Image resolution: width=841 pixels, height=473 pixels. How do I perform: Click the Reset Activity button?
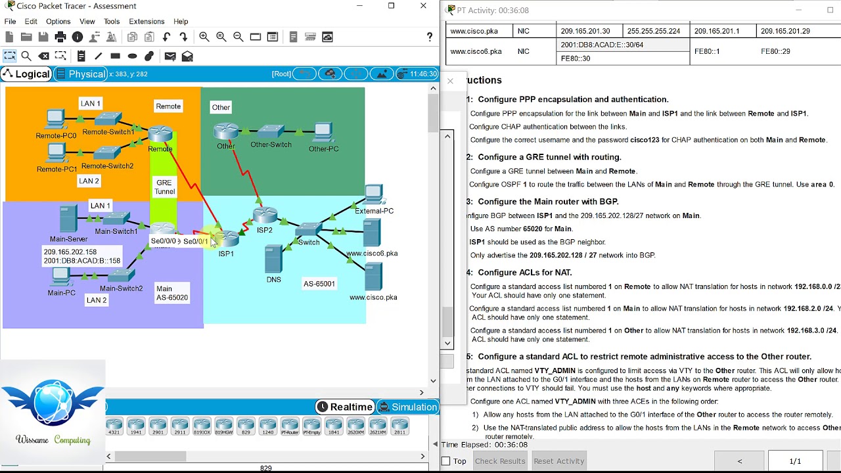[558, 461]
